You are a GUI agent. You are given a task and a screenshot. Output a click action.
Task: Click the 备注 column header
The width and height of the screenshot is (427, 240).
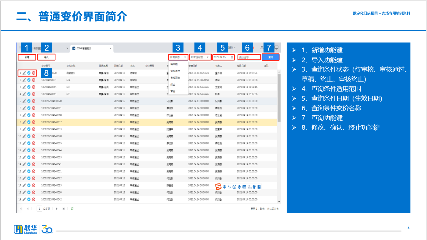click(266, 66)
